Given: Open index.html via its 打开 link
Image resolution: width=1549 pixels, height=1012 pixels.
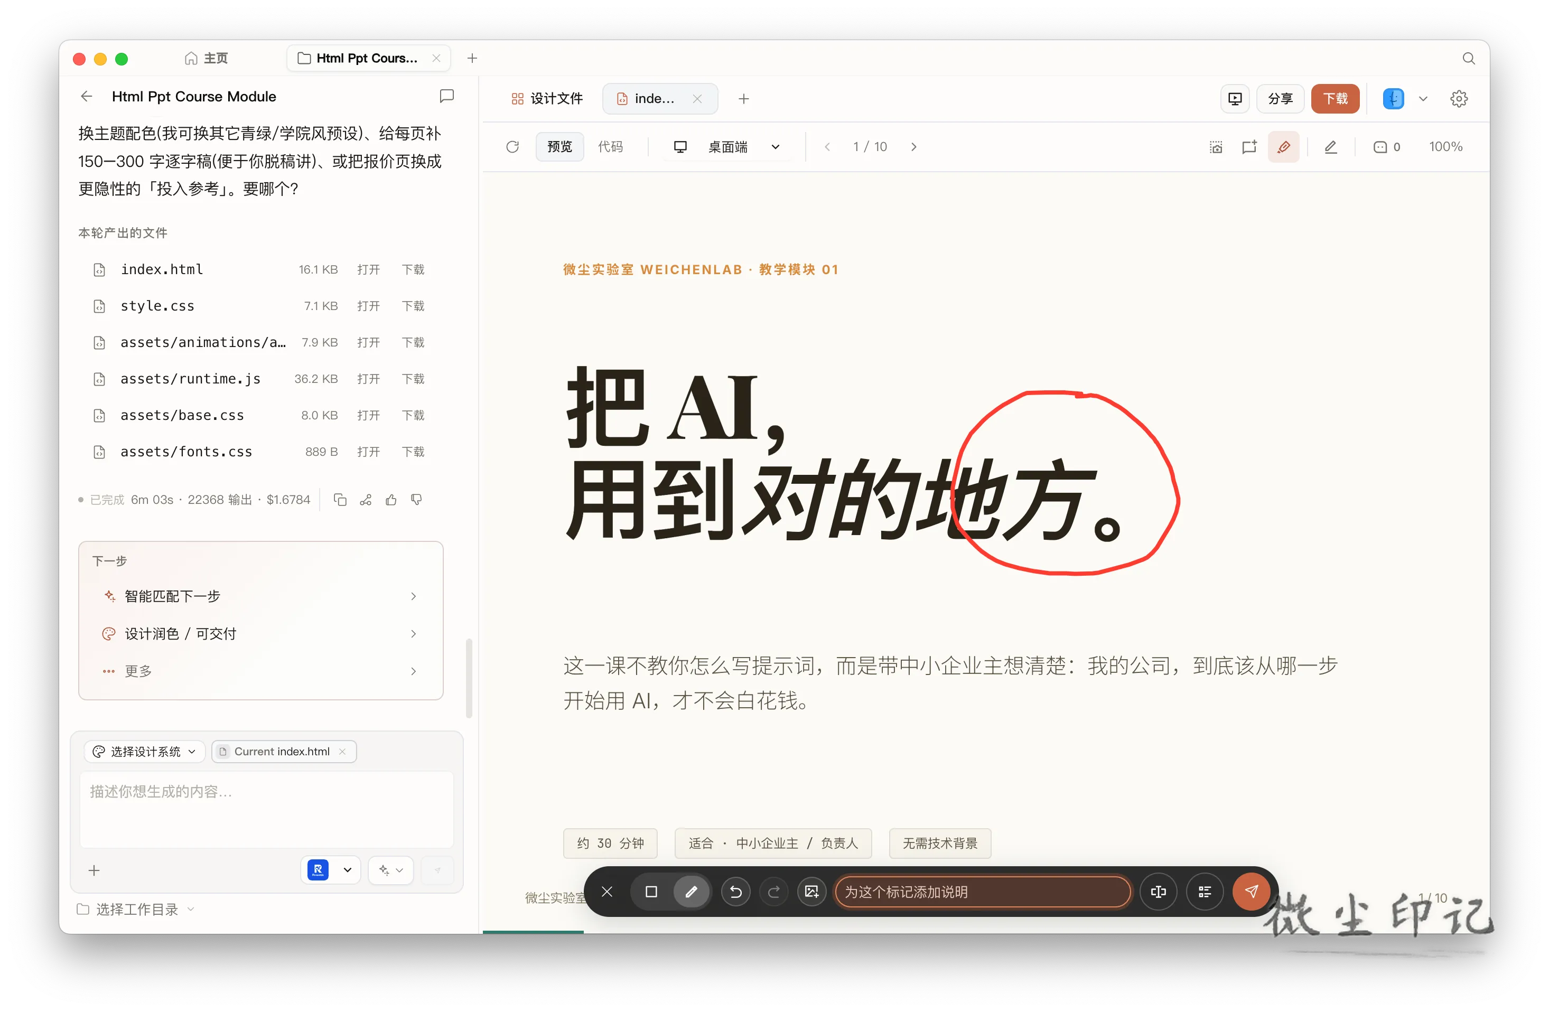Looking at the screenshot, I should point(368,269).
